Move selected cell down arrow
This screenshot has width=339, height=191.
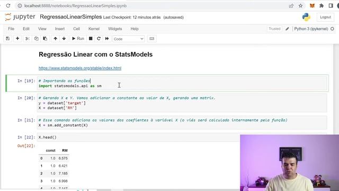pyautogui.click(x=64, y=39)
